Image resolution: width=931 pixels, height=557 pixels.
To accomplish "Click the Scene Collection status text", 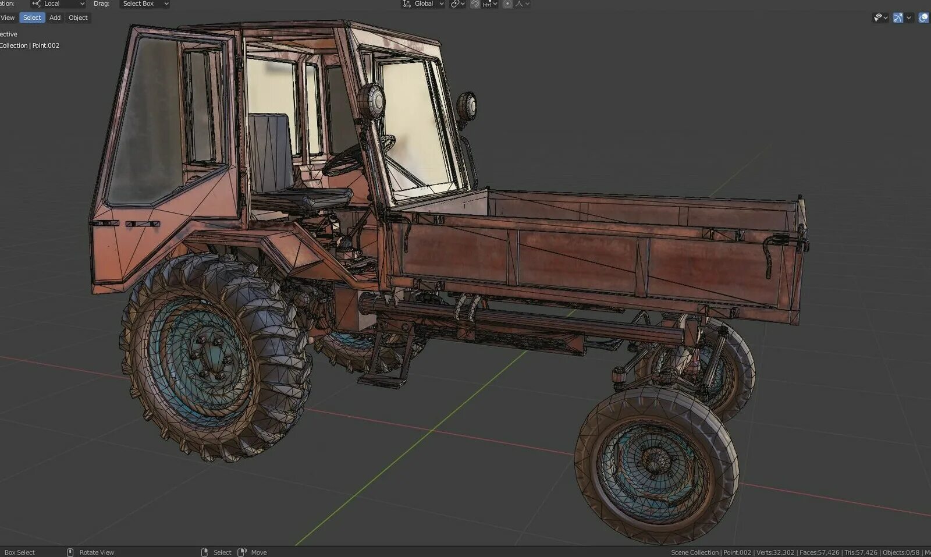I will [695, 552].
